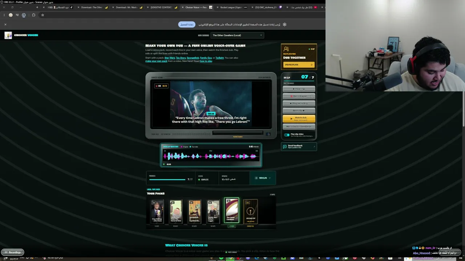
Task: Click the 'Play recording' button
Action: [299, 103]
